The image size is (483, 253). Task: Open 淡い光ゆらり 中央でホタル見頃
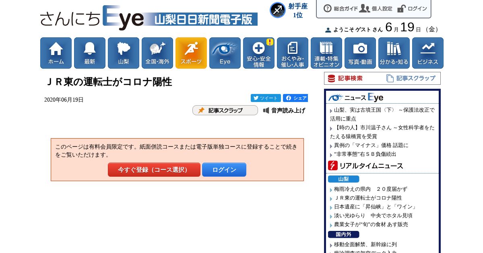point(373,216)
